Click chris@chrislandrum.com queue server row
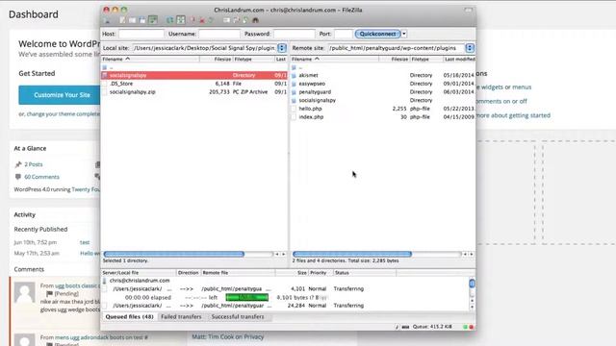The height and width of the screenshot is (346, 616). click(285, 281)
